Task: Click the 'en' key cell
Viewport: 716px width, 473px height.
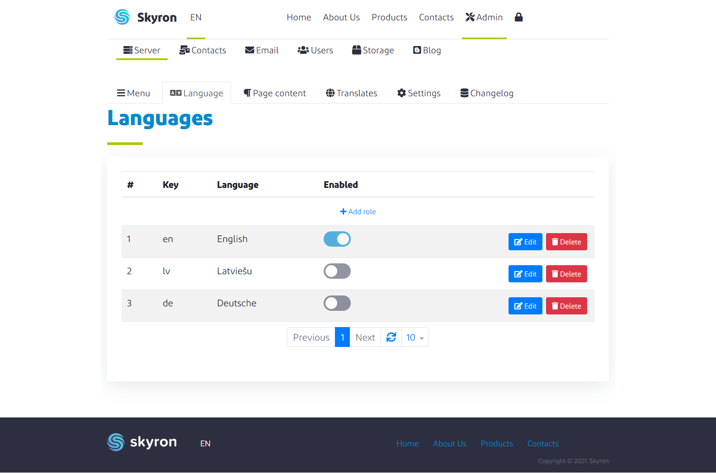Action: click(x=168, y=239)
